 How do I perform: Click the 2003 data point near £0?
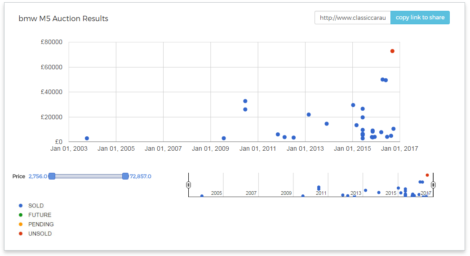click(87, 139)
